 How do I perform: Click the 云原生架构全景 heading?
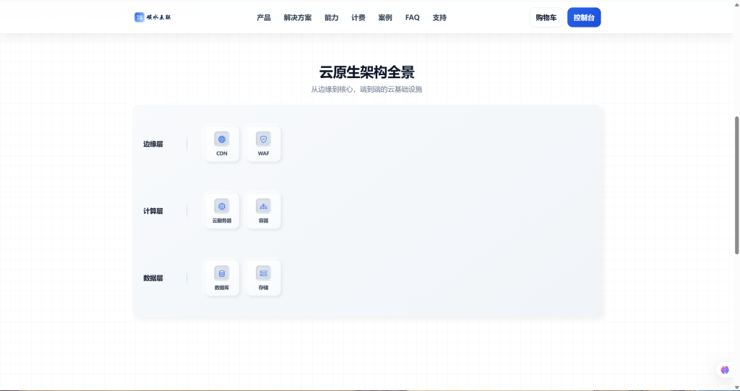366,72
